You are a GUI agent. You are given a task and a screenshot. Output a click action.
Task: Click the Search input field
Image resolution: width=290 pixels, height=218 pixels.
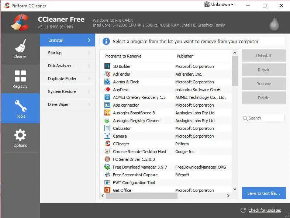coord(263,118)
